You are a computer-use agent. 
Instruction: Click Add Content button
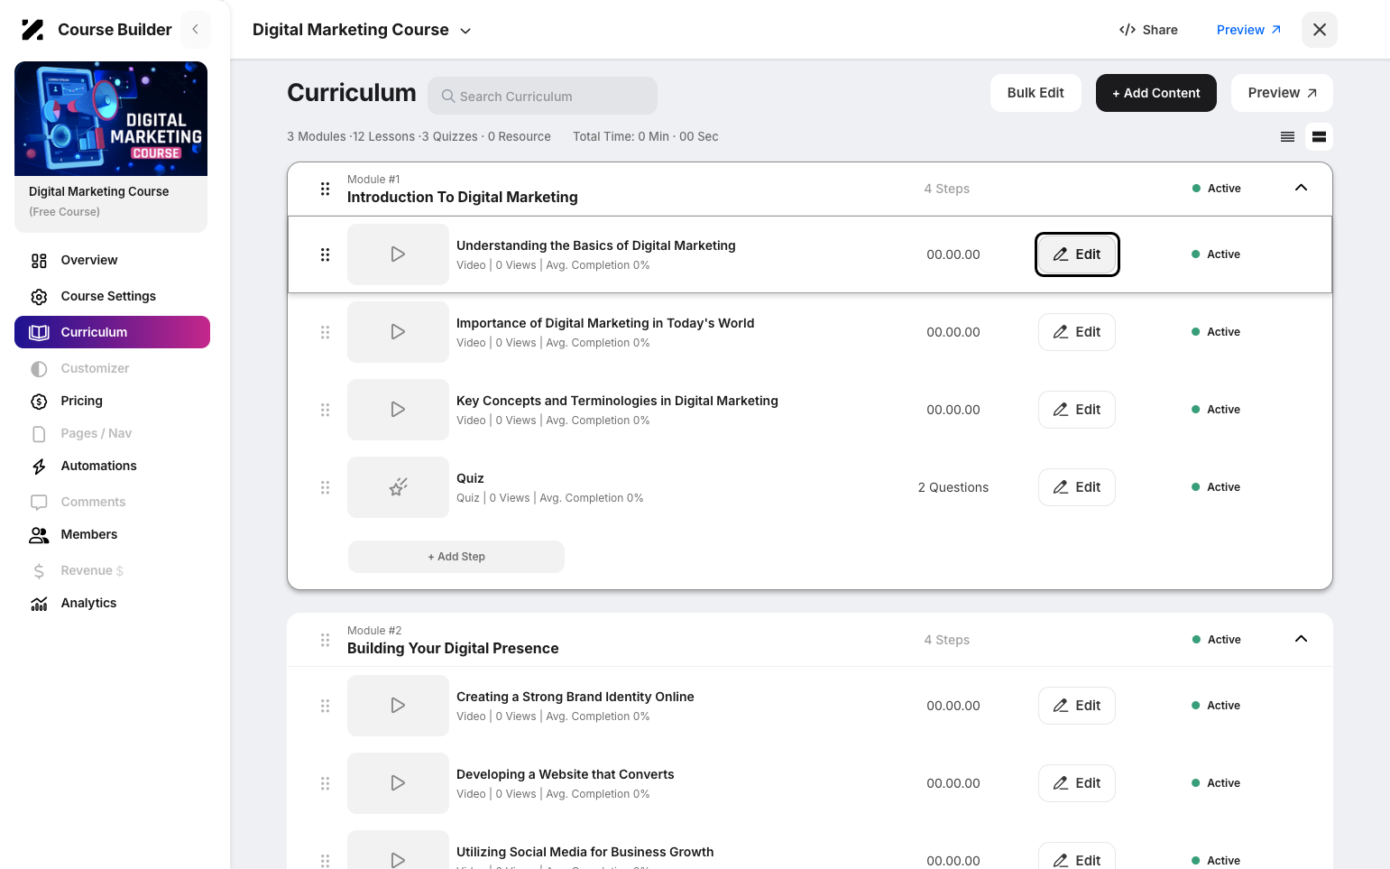pos(1156,93)
